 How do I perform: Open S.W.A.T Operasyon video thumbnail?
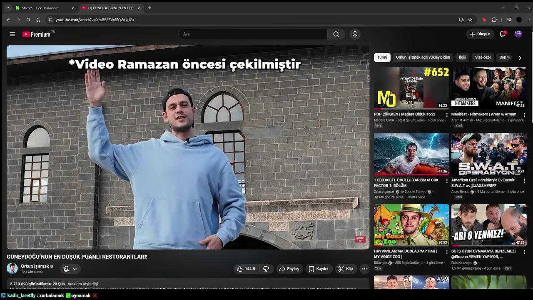tap(489, 154)
